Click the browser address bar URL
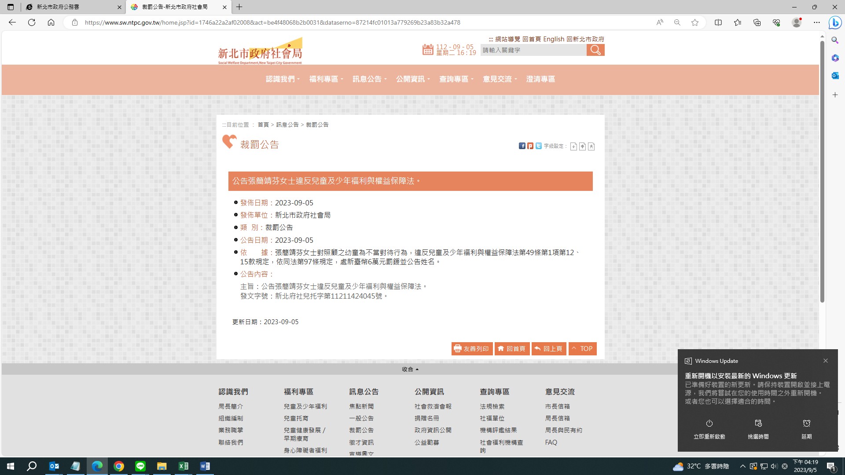Viewport: 845px width, 475px height. pos(273,22)
